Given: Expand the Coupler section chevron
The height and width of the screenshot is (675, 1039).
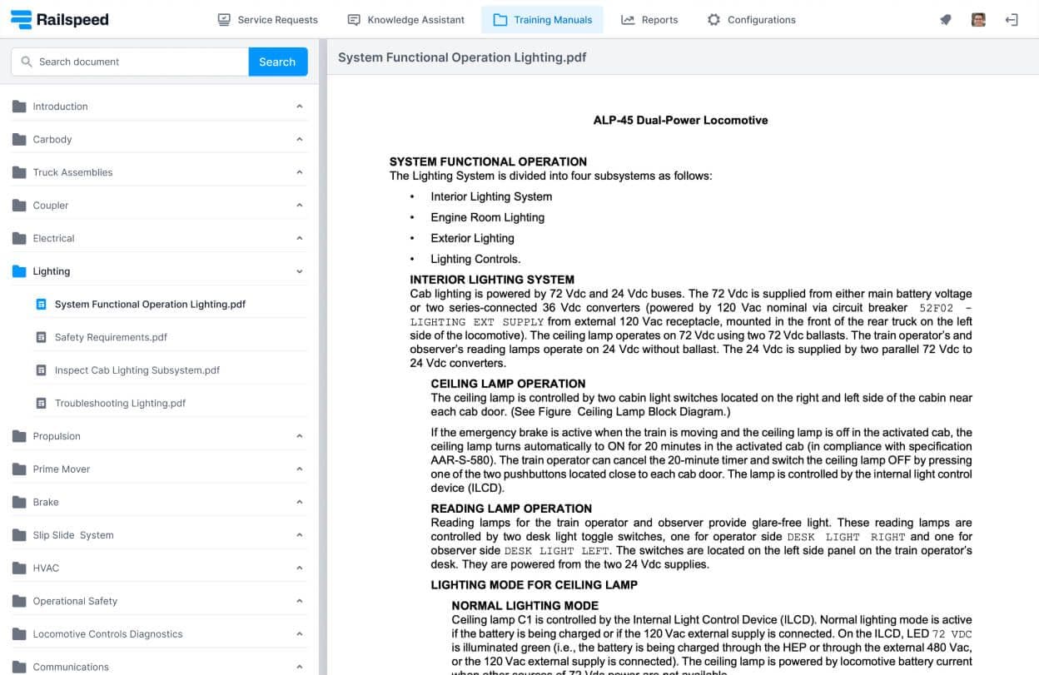Looking at the screenshot, I should click(300, 206).
